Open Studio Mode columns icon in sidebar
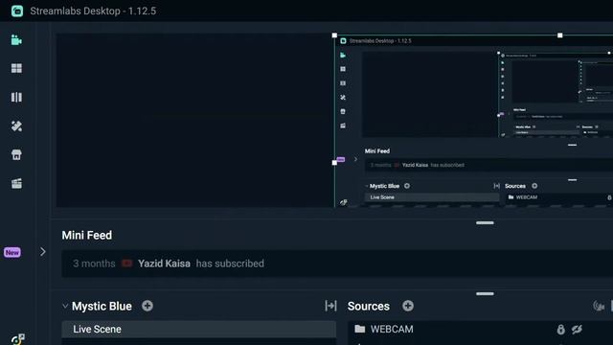Viewport: 613px width, 345px height. pos(16,97)
